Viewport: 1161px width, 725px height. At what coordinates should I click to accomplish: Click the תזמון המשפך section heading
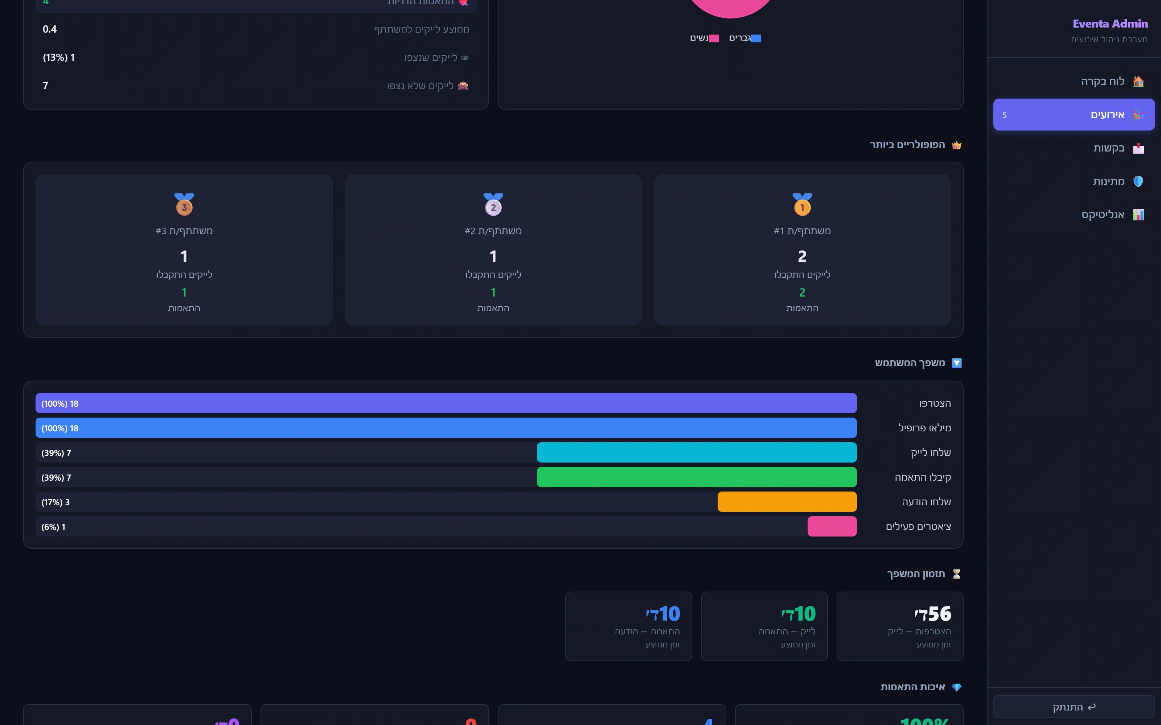coord(916,574)
